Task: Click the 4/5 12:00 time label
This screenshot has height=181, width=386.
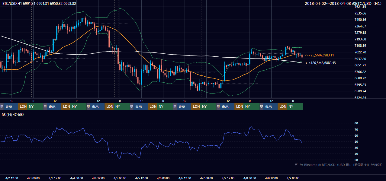Action: point(141,178)
